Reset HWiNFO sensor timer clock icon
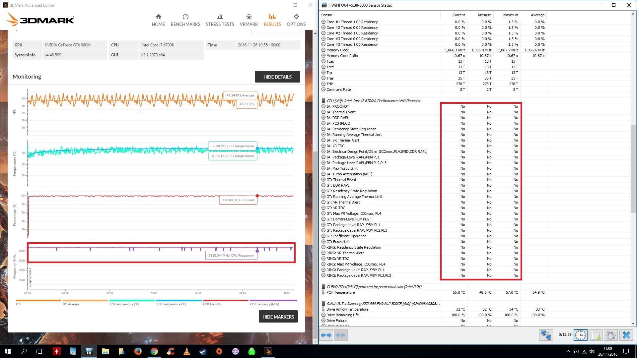The width and height of the screenshot is (637, 358). pyautogui.click(x=580, y=335)
